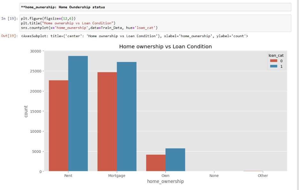Click the loan_cat legend title

pos(276,55)
